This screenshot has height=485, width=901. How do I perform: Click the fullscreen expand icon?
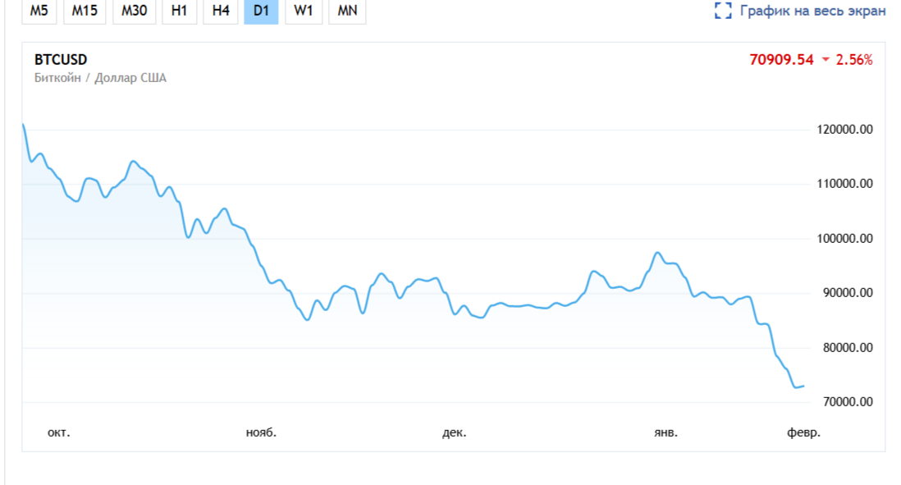pyautogui.click(x=723, y=11)
